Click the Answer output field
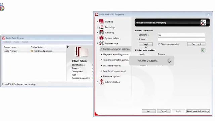Viewport: 215px width, 121px height. click(x=181, y=39)
